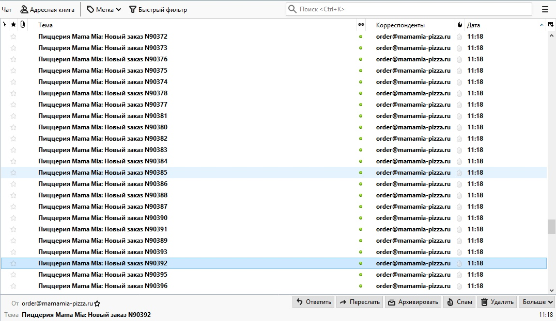Sort by spam flame column header
This screenshot has width=556, height=321.
pyautogui.click(x=459, y=25)
